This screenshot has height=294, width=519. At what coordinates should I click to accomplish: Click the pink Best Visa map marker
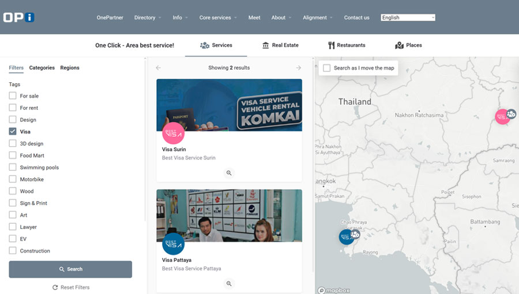tap(502, 116)
